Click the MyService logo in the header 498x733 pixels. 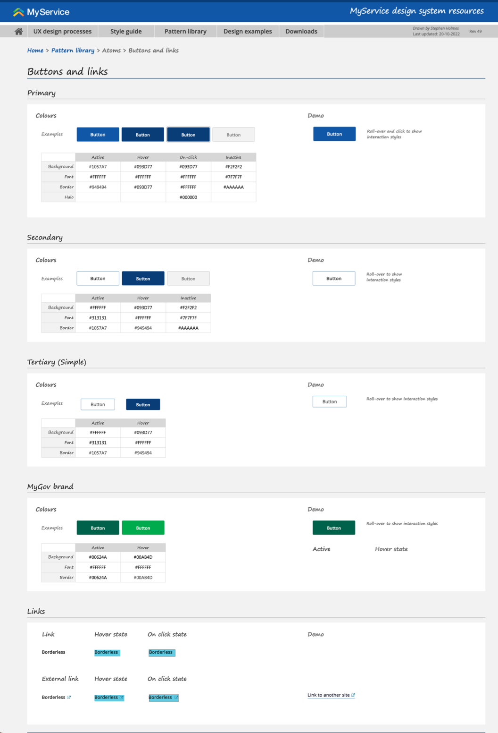pyautogui.click(x=41, y=12)
